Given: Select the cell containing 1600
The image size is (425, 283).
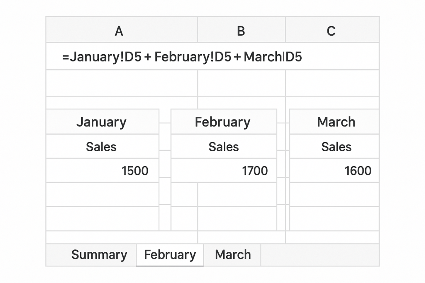Looking at the screenshot, I should 335,170.
